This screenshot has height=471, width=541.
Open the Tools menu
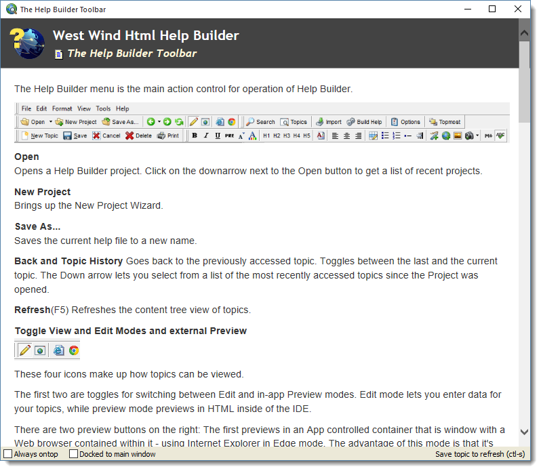103,108
